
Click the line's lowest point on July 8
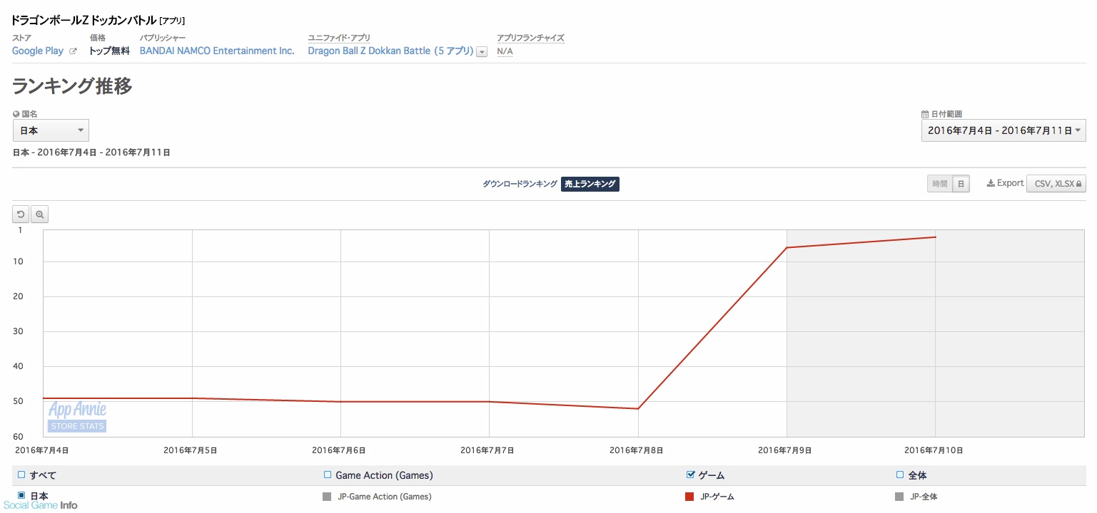[638, 408]
